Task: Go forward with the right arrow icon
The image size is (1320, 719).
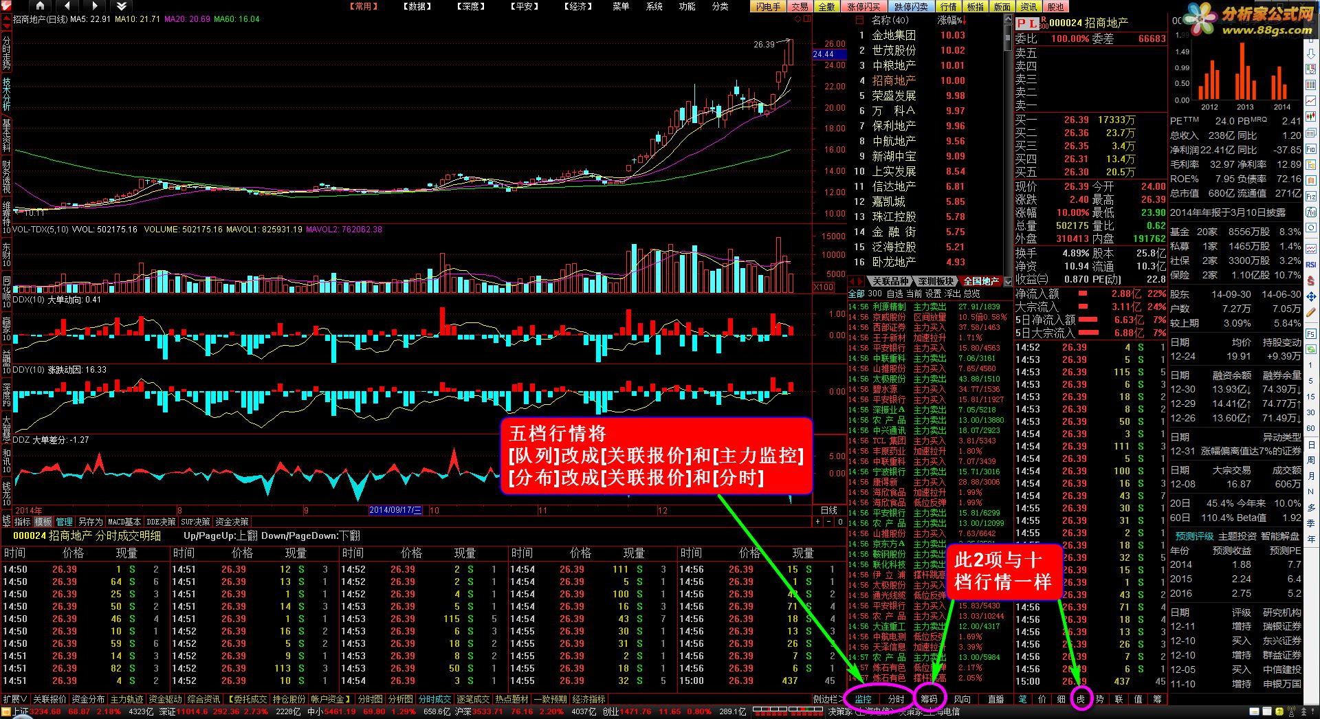Action: [95, 5]
